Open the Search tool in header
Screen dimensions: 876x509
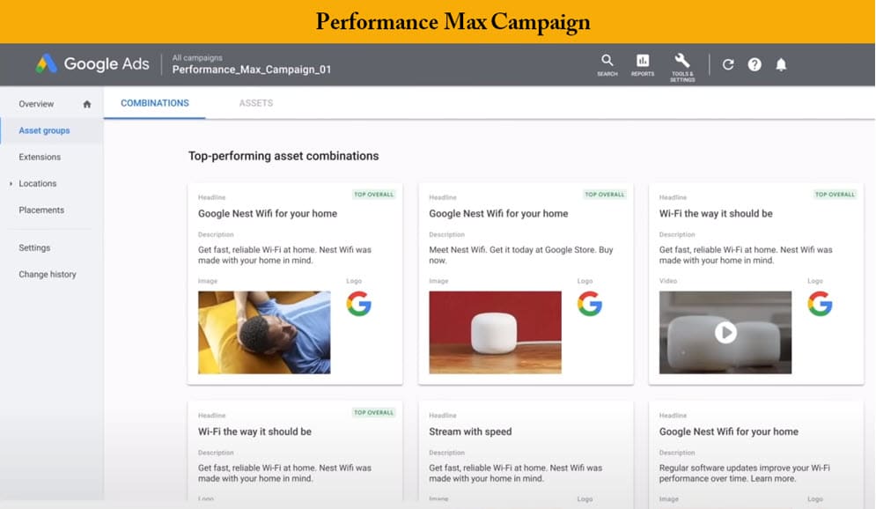(x=607, y=65)
